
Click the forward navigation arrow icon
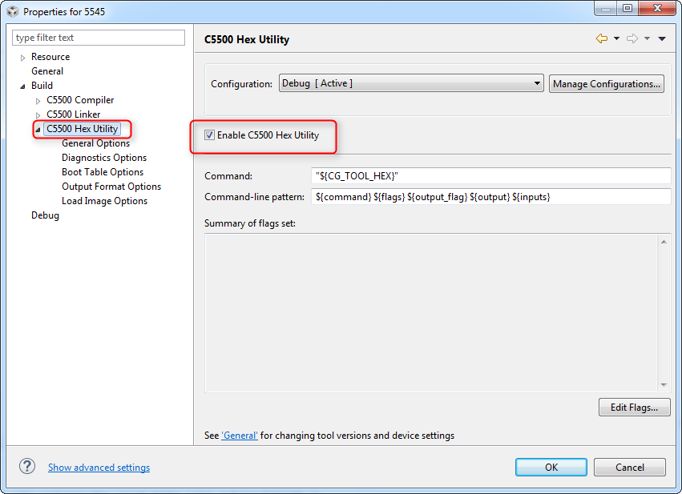[632, 38]
